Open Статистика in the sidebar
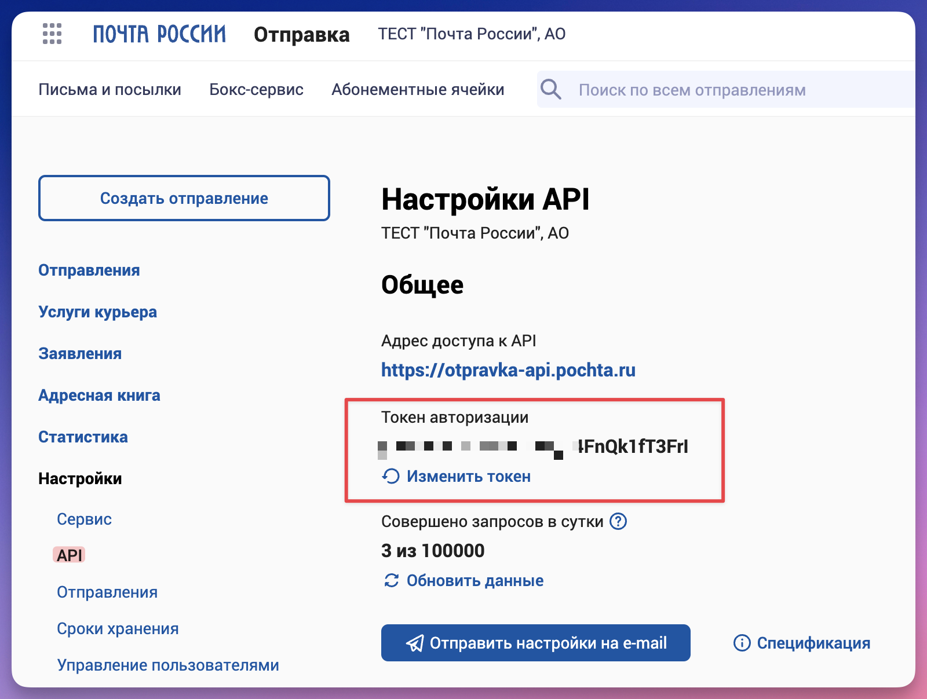Viewport: 927px width, 699px height. tap(83, 437)
